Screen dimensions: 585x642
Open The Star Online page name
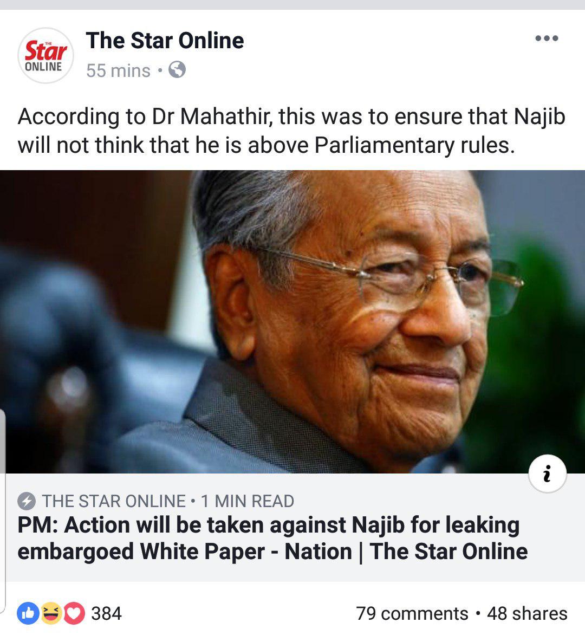click(165, 41)
